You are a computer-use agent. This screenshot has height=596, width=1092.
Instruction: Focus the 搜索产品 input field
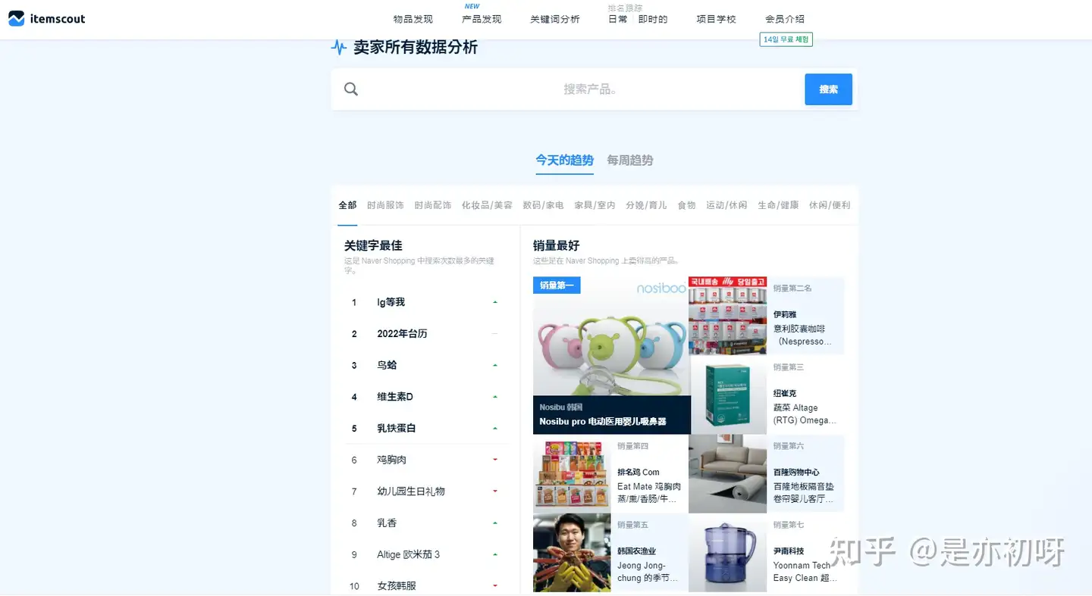(x=590, y=89)
